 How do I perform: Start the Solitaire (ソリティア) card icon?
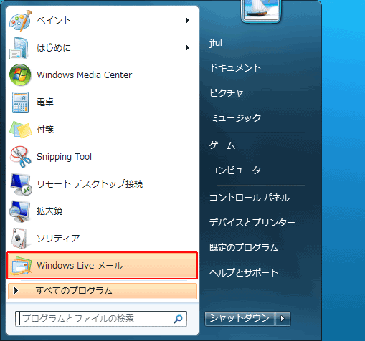(19, 239)
